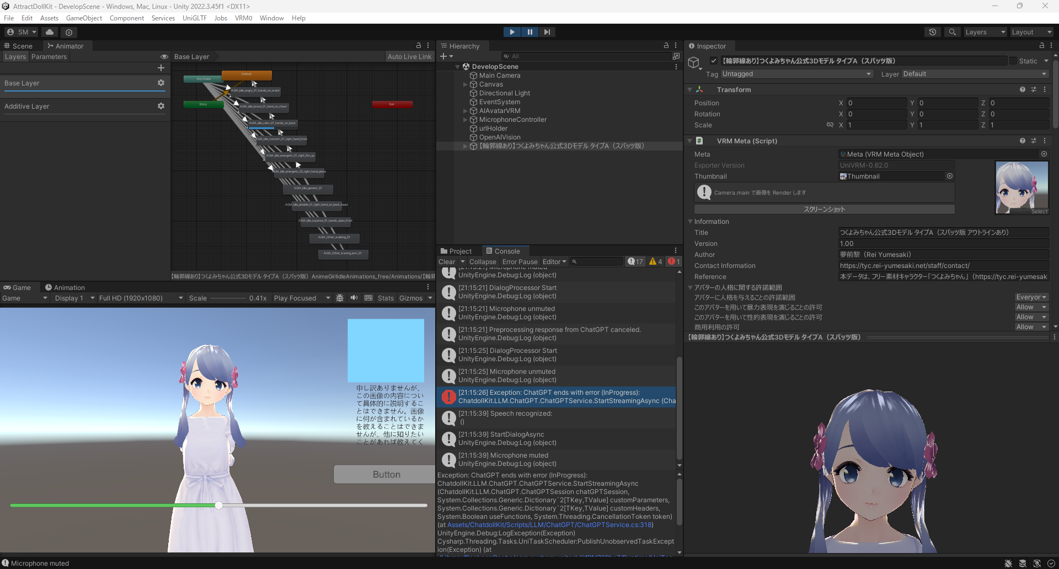The width and height of the screenshot is (1059, 569).
Task: Click the search magnifier icon in toolbar
Action: click(x=952, y=32)
